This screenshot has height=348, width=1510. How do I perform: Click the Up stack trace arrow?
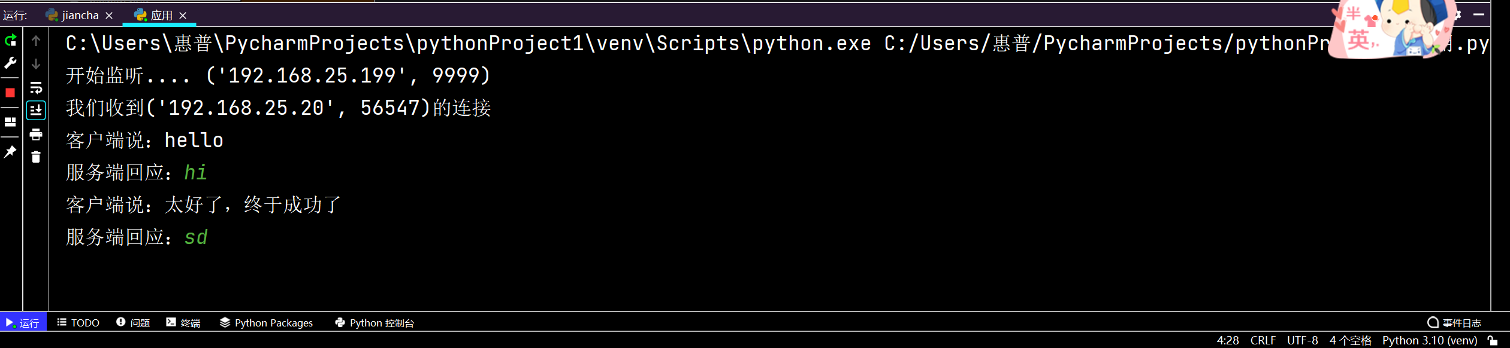coord(36,41)
